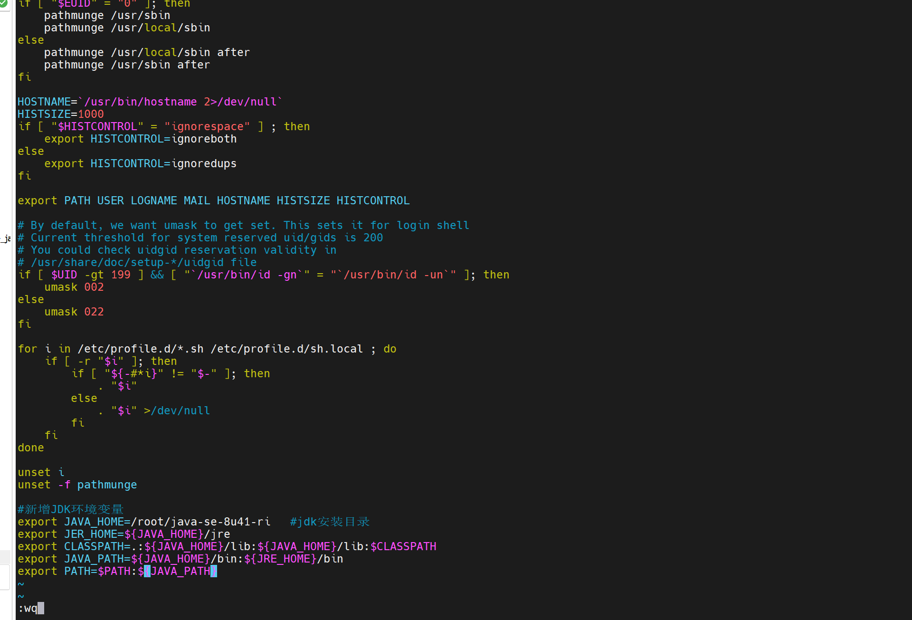
Task: Click the 'umask 022' line
Action: [74, 312]
